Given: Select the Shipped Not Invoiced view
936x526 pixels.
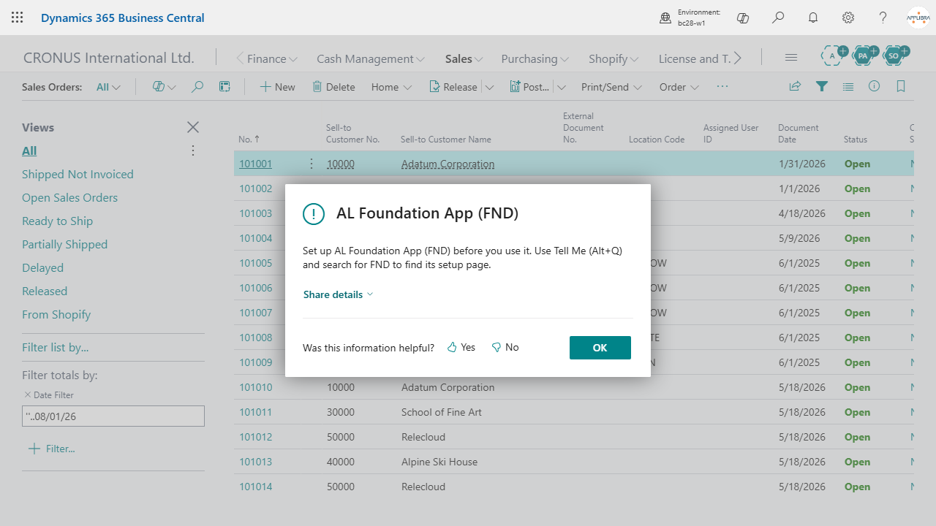Looking at the screenshot, I should pos(78,174).
